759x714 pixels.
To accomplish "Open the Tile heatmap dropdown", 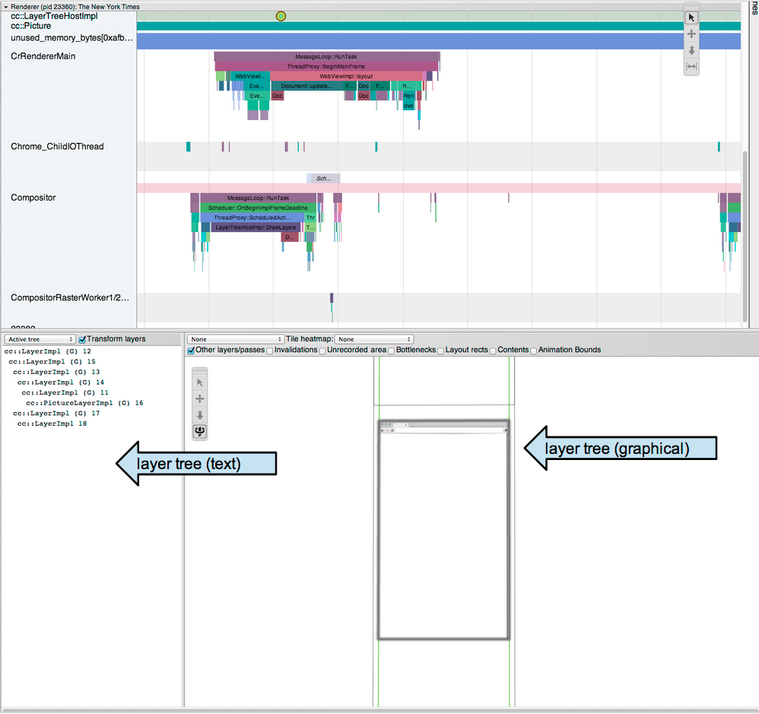I will pyautogui.click(x=374, y=339).
